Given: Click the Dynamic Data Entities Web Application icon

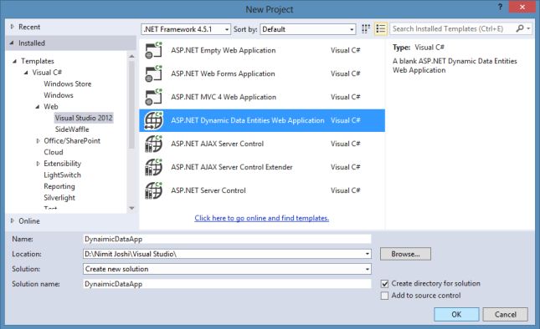Looking at the screenshot, I should (x=153, y=120).
